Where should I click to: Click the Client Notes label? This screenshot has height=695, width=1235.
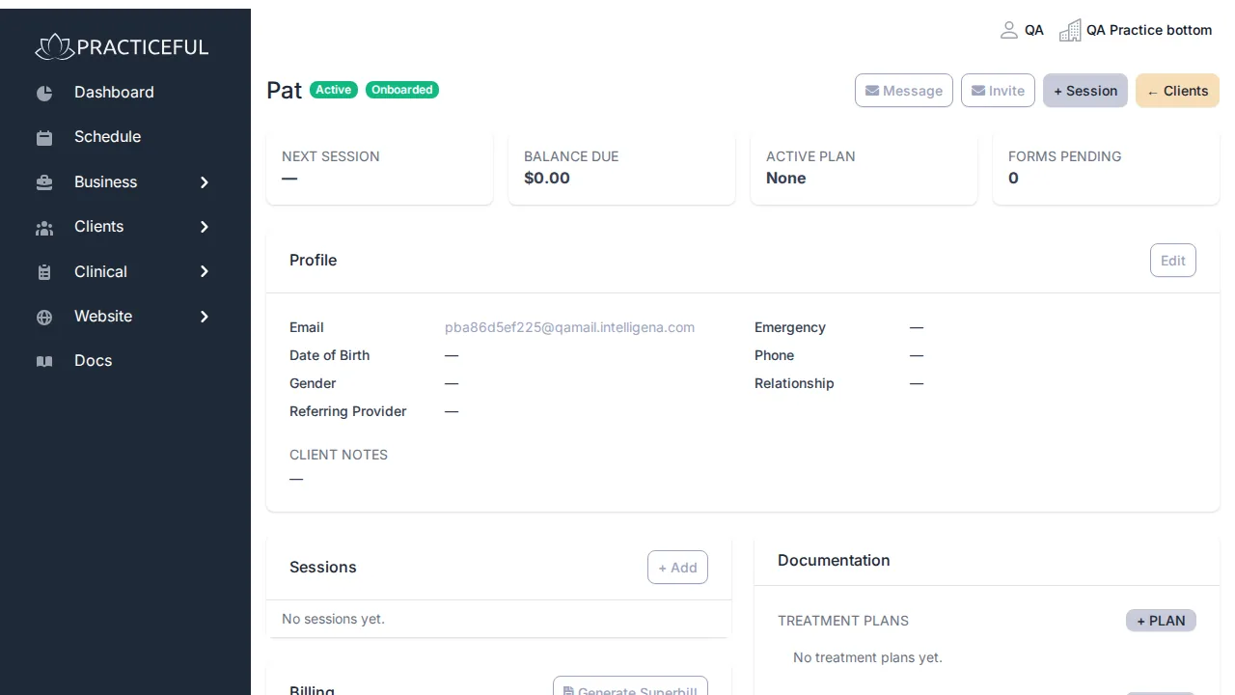pos(339,455)
